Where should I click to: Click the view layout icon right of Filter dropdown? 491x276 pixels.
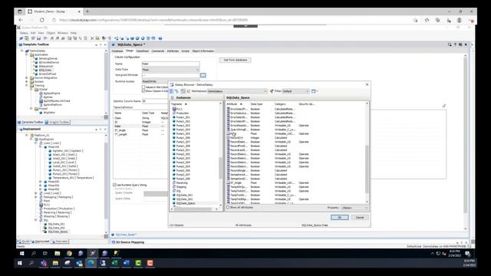(314, 91)
